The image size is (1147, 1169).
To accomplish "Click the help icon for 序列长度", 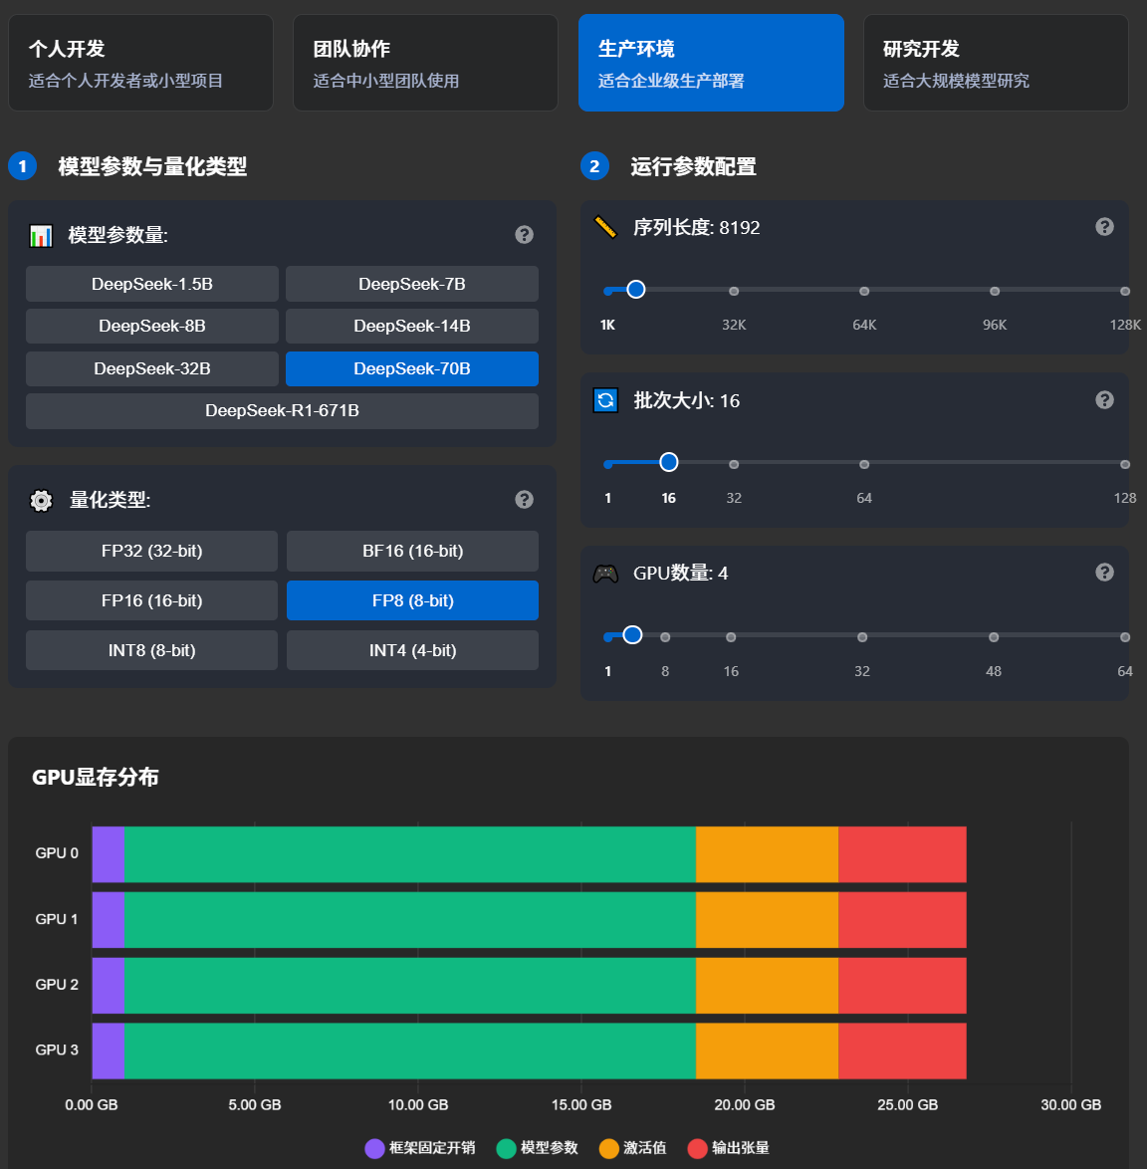I will pos(1104,227).
